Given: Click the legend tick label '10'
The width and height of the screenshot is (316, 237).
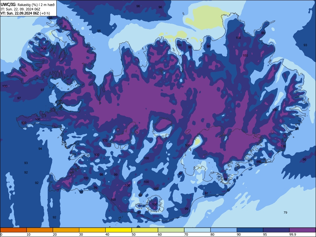Looking at the screenshot, I should coord(28,234).
